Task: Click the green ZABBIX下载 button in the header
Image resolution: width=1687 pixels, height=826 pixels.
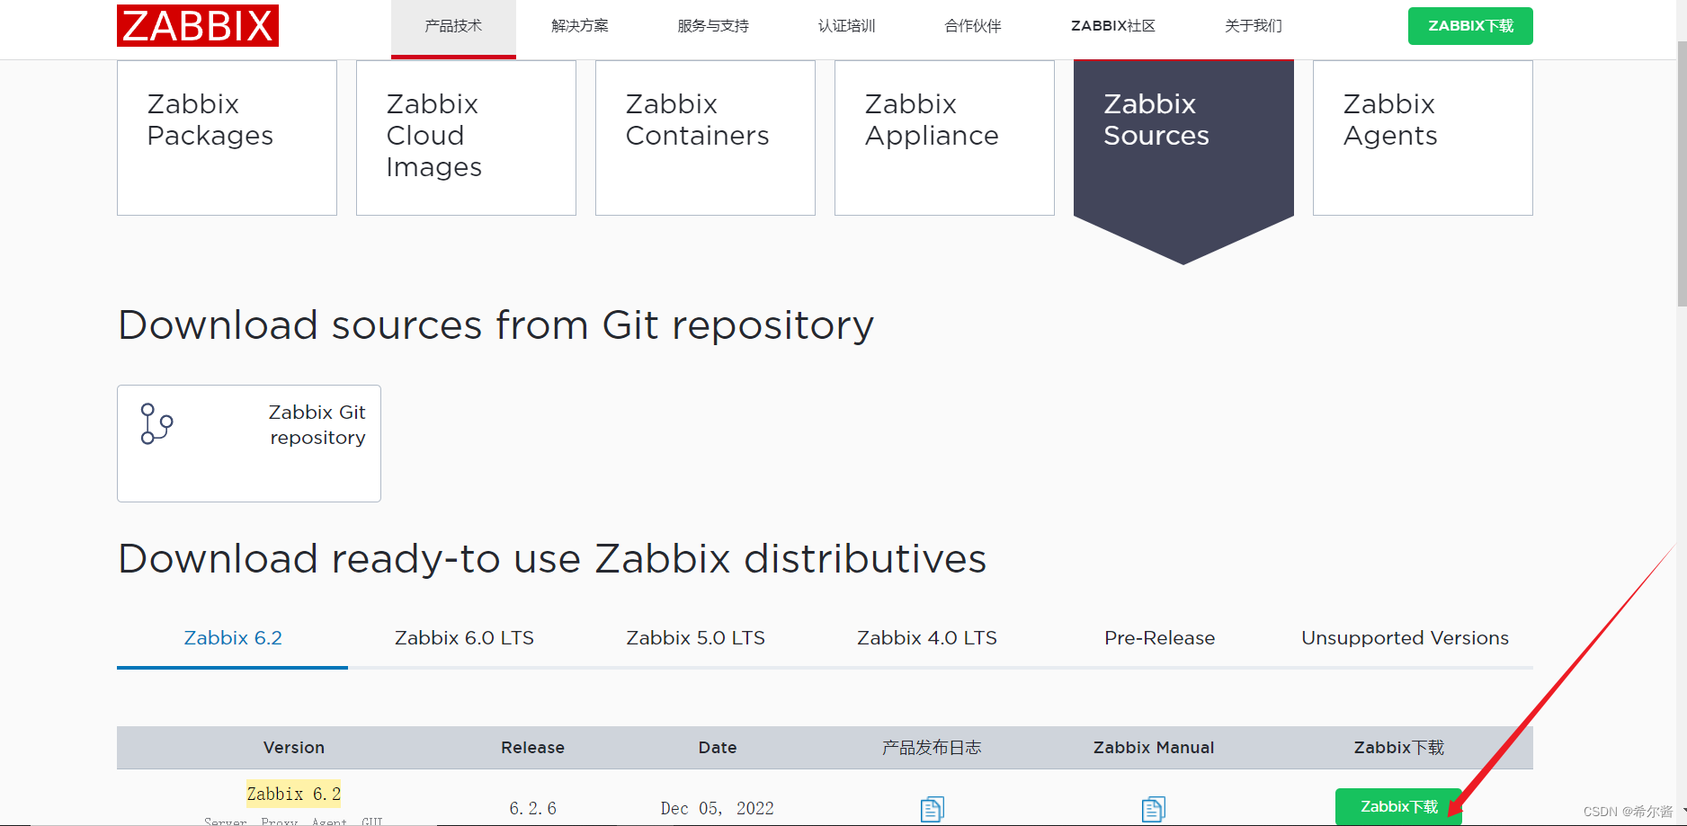Action: [x=1469, y=26]
